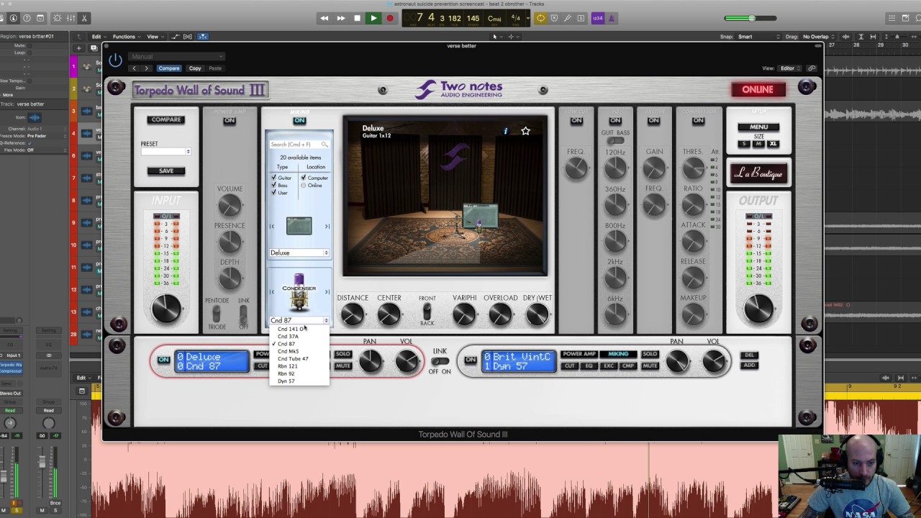The height and width of the screenshot is (518, 921).
Task: Go to next cabinet with arrow
Action: click(327, 227)
